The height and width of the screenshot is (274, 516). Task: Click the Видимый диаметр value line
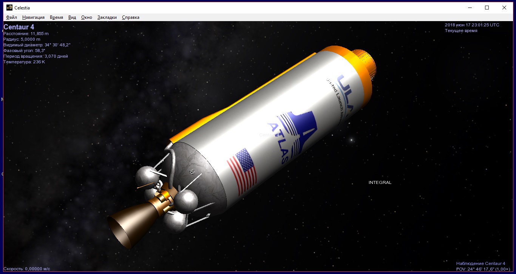click(37, 45)
